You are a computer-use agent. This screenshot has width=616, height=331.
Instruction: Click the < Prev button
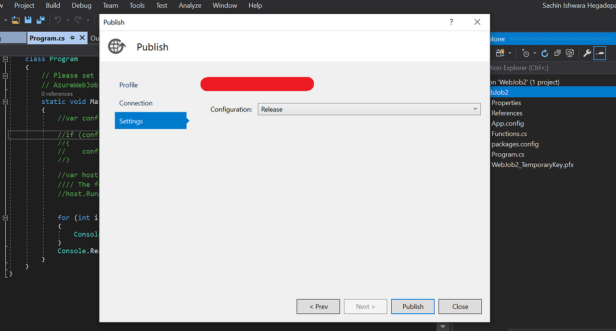coord(318,306)
